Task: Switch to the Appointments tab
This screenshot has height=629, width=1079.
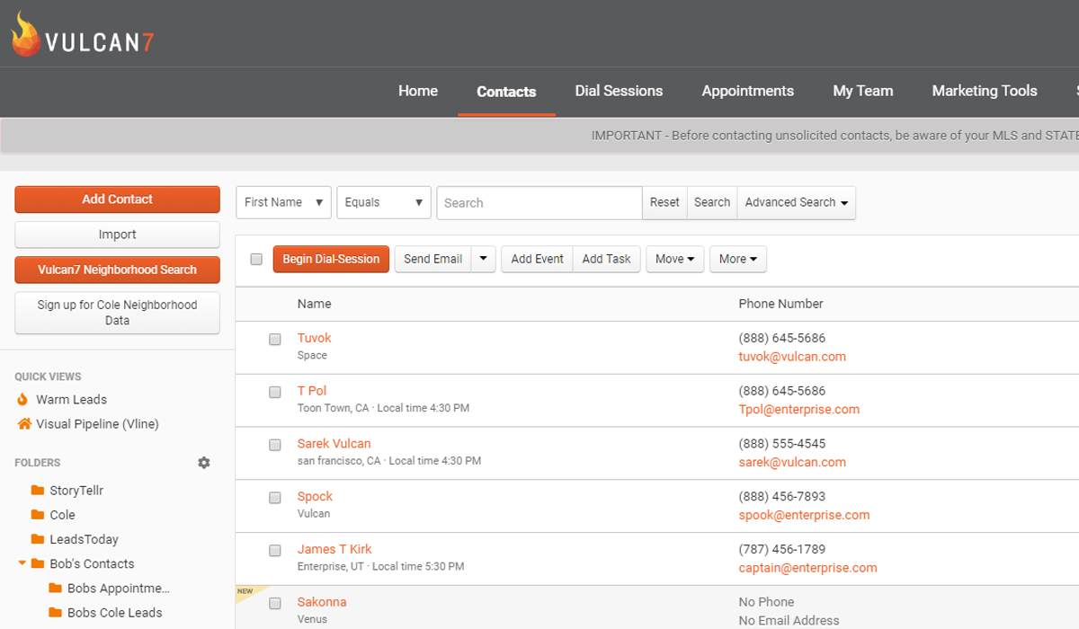Action: click(x=748, y=91)
